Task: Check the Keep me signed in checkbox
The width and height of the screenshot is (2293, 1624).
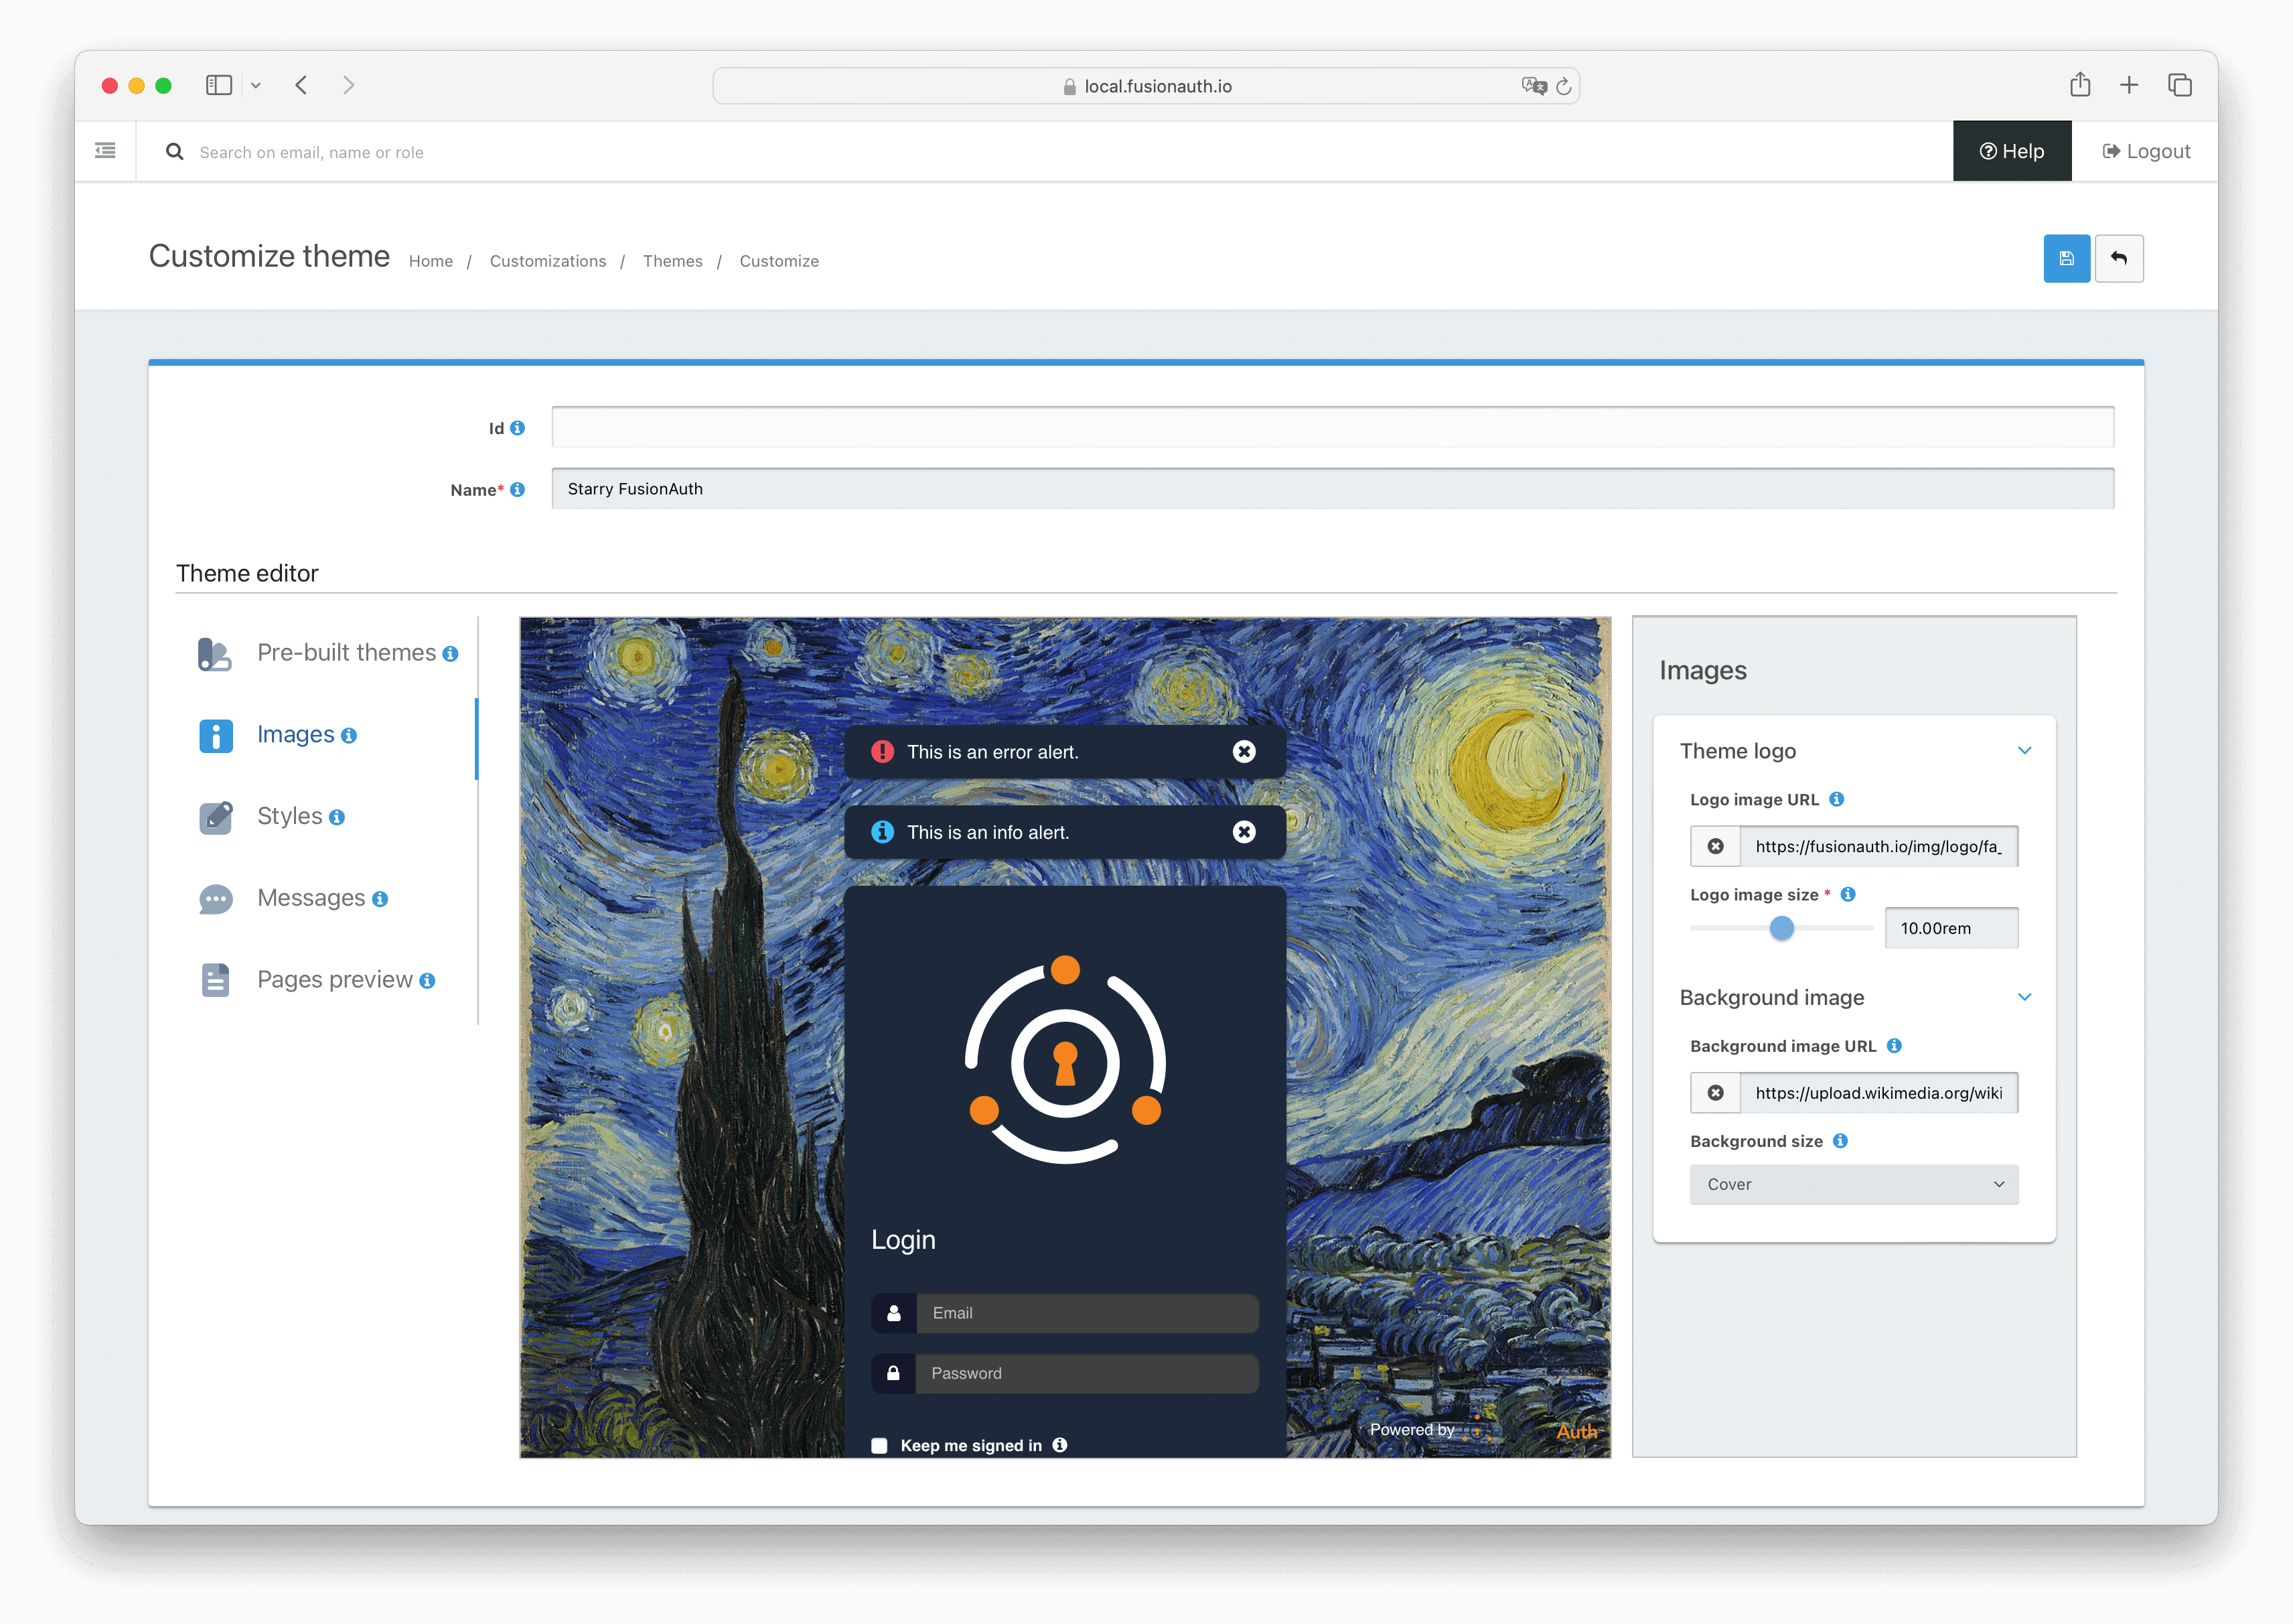Action: 879,1446
